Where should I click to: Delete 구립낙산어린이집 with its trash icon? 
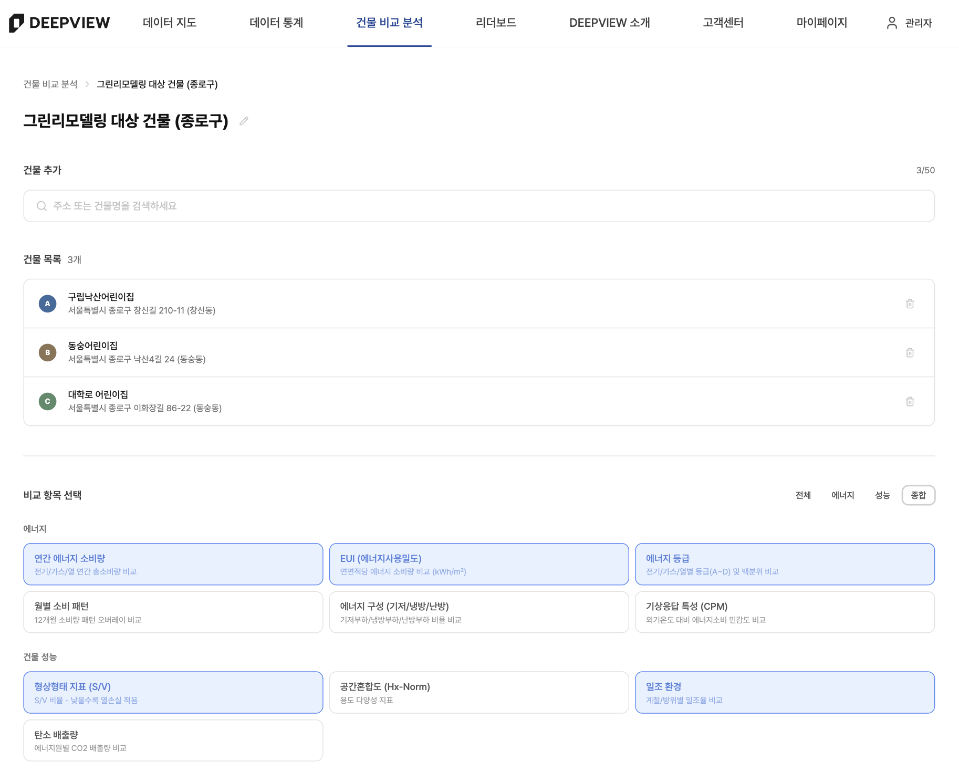point(910,304)
